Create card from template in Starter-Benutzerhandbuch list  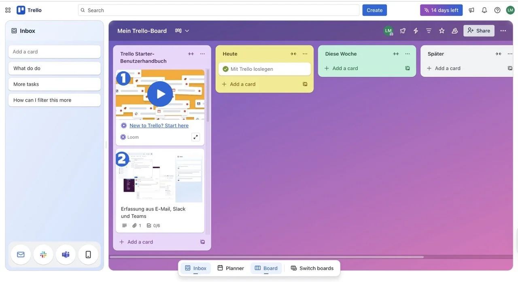tap(202, 242)
